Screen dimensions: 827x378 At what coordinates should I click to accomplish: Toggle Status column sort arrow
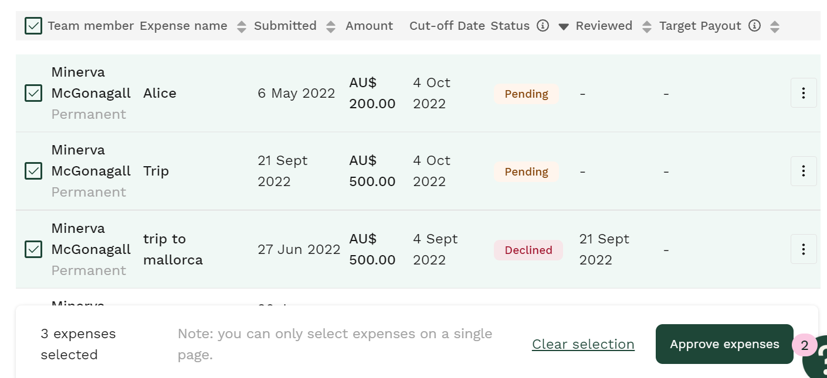[x=564, y=27]
